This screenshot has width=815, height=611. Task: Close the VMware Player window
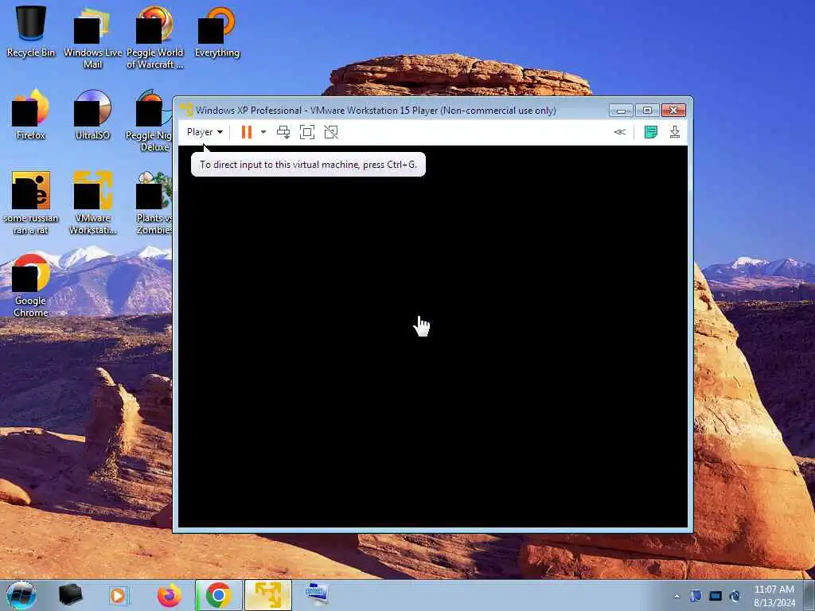point(673,110)
